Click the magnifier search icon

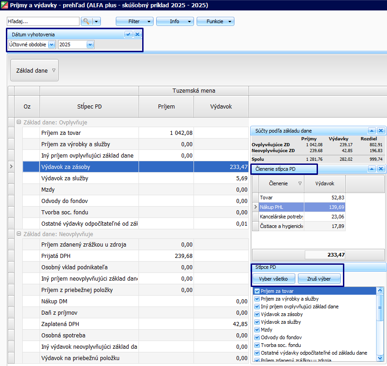coord(86,21)
